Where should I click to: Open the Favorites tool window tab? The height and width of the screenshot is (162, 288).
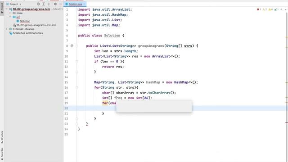click(x=2, y=154)
